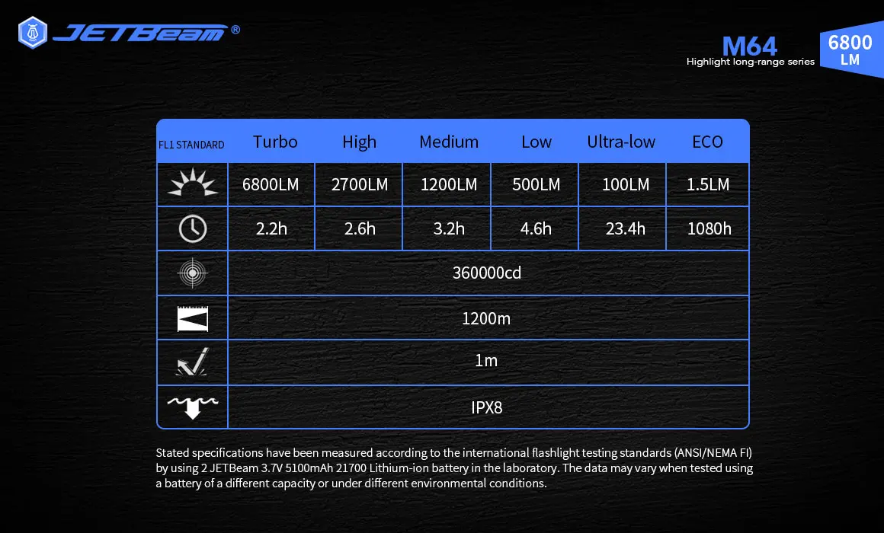Click the waterproof rating icon
Screen dimensions: 884x533
pos(192,407)
